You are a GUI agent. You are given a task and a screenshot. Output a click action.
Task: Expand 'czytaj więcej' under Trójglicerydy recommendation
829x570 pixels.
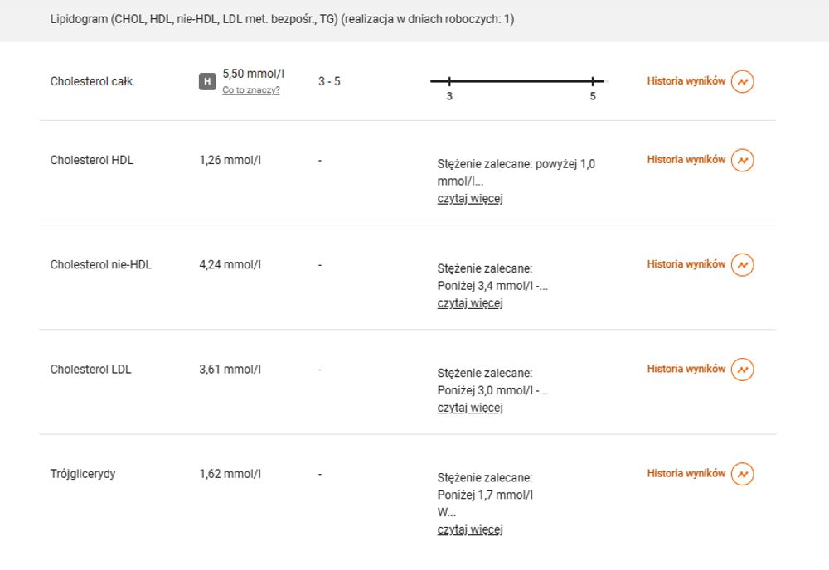(x=470, y=529)
